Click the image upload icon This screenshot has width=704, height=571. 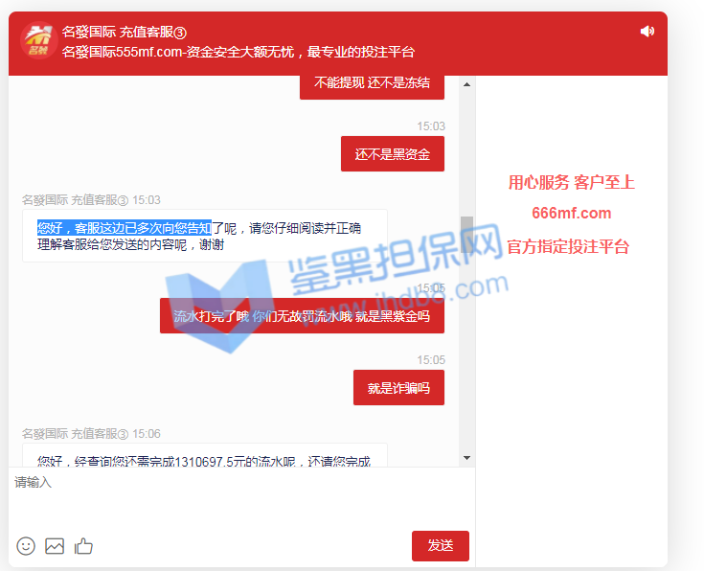pyautogui.click(x=55, y=545)
